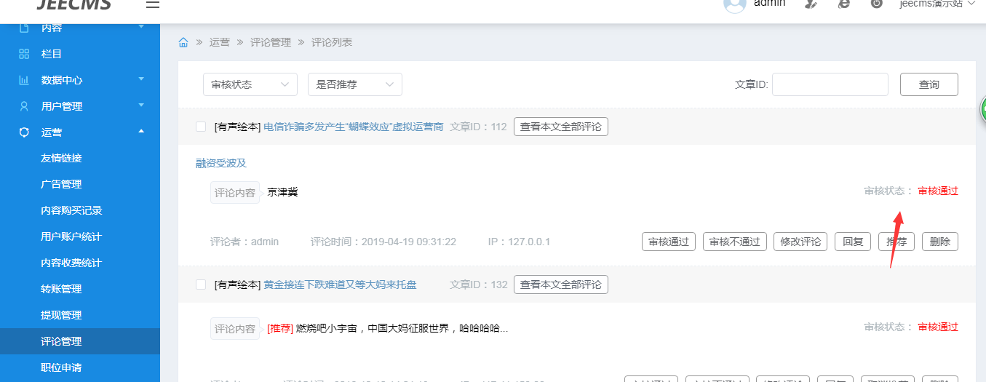Screen dimensions: 986x382
Task: Click the text 文章ID：112
Action: [x=478, y=127]
